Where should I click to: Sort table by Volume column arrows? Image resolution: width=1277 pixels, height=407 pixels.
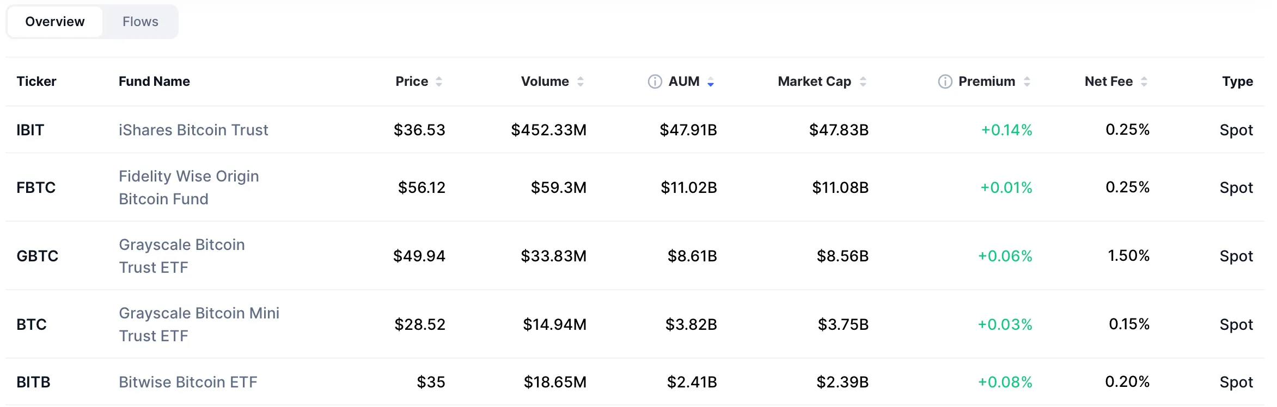[x=581, y=82]
